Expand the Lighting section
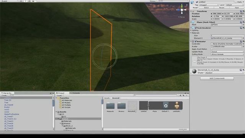This screenshot has width=245, height=138. (x=191, y=30)
